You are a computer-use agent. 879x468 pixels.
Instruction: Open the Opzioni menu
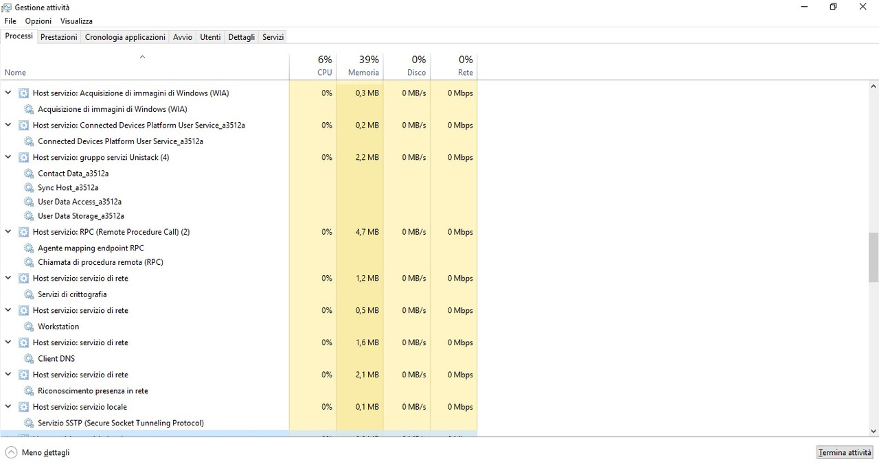(x=38, y=21)
